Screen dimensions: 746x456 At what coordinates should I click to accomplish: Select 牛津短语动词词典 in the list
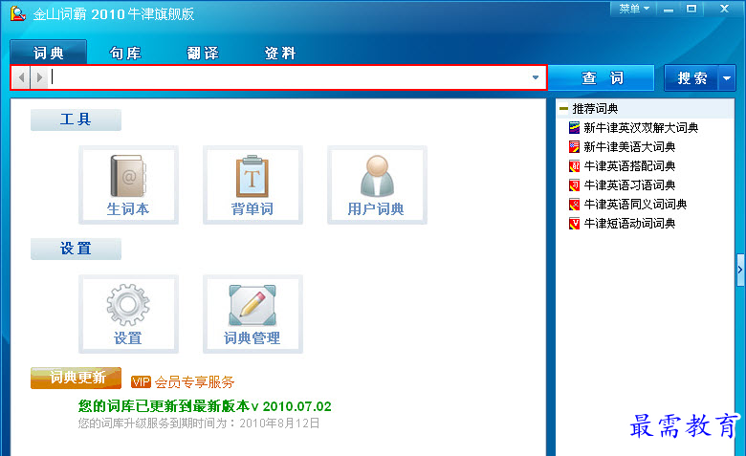(x=629, y=224)
